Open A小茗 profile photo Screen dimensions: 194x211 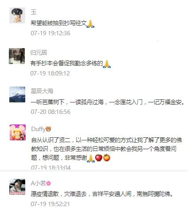(x=17, y=187)
